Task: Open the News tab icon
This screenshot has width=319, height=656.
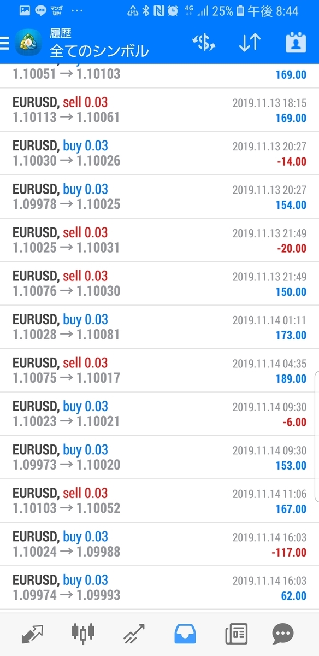Action: (x=236, y=633)
